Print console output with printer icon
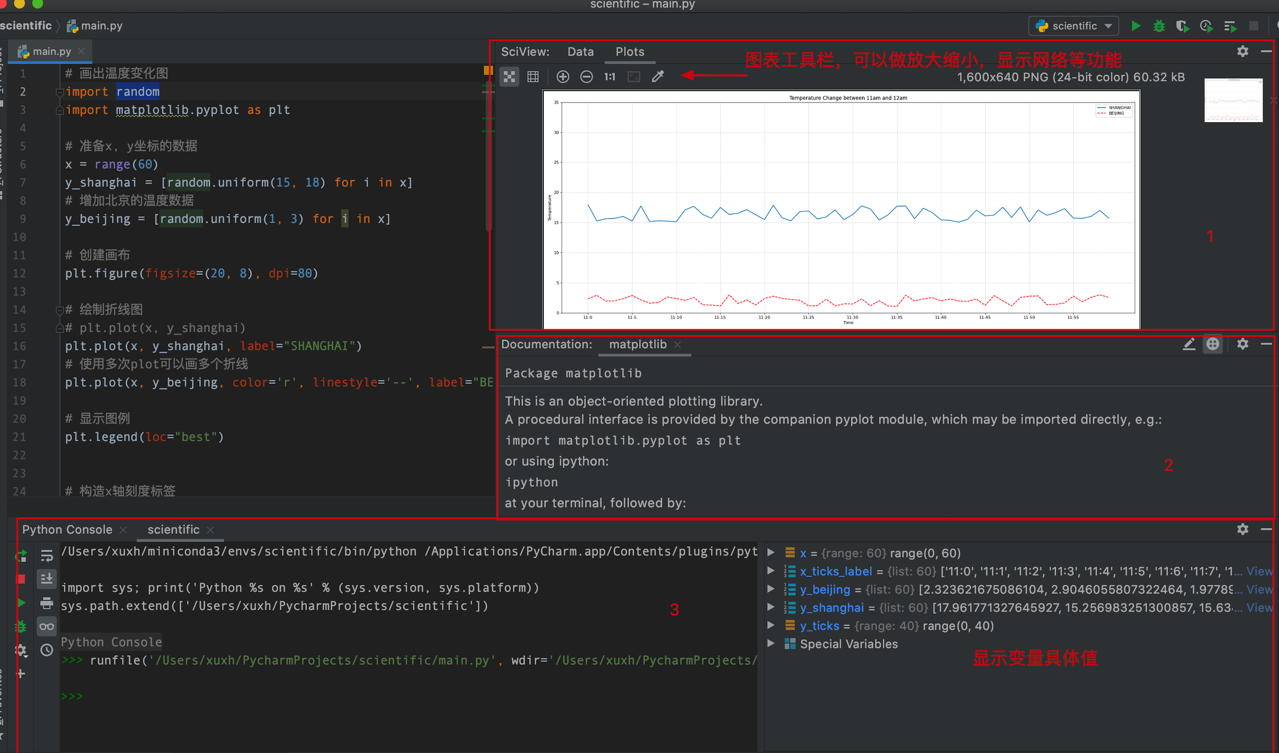This screenshot has width=1279, height=753. pyautogui.click(x=47, y=603)
